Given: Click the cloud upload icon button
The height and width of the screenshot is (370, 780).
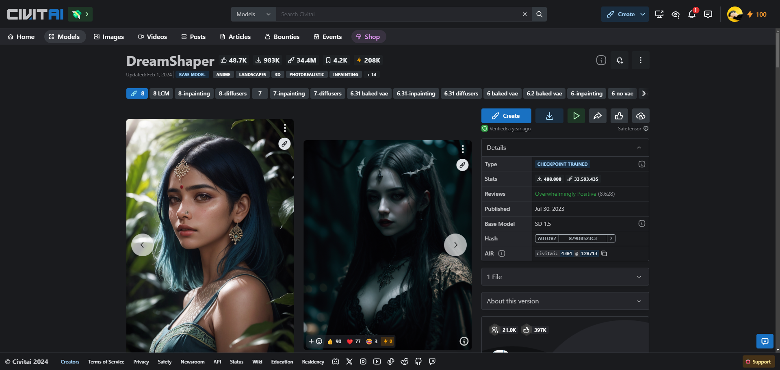Looking at the screenshot, I should [x=641, y=116].
